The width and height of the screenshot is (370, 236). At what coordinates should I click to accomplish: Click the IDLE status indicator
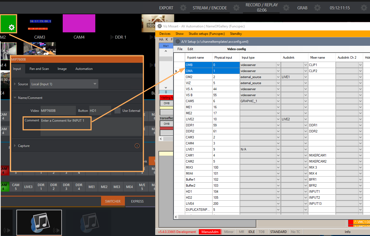[x=251, y=232]
